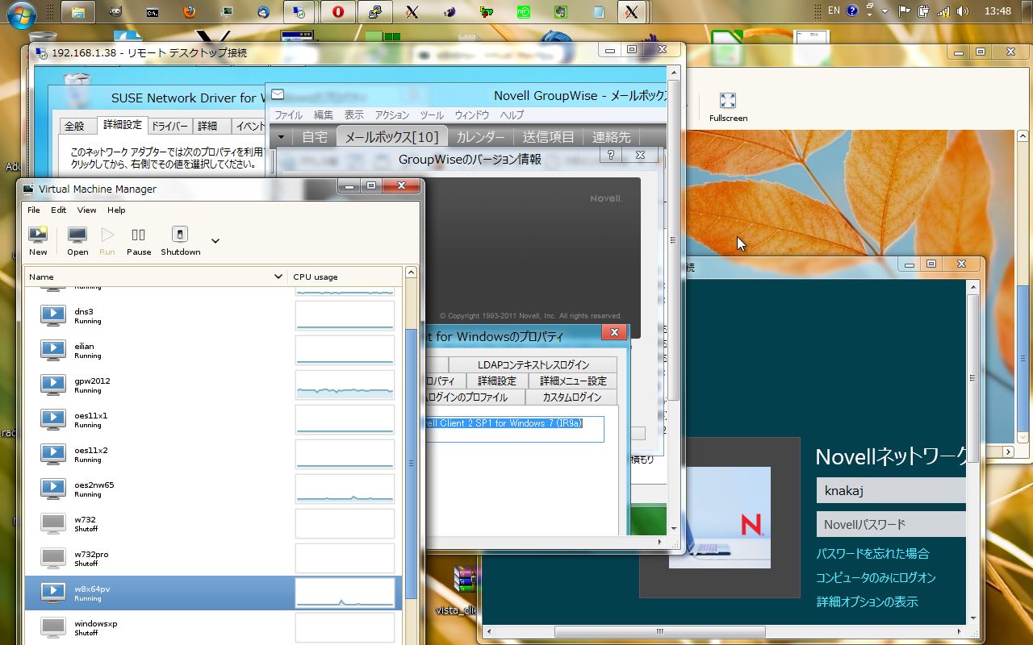Open ファイル menu in GroupWise

(x=288, y=115)
